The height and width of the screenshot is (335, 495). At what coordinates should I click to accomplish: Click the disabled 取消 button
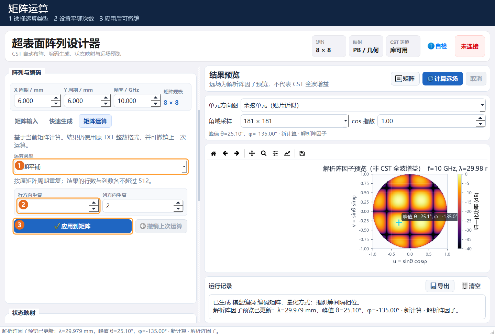(x=476, y=79)
